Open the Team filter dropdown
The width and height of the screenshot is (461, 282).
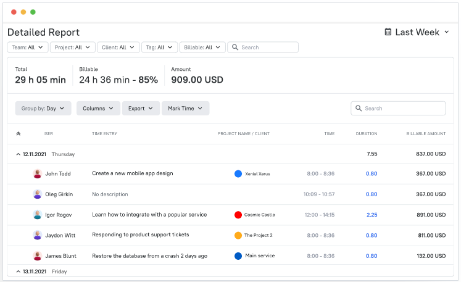click(x=28, y=48)
